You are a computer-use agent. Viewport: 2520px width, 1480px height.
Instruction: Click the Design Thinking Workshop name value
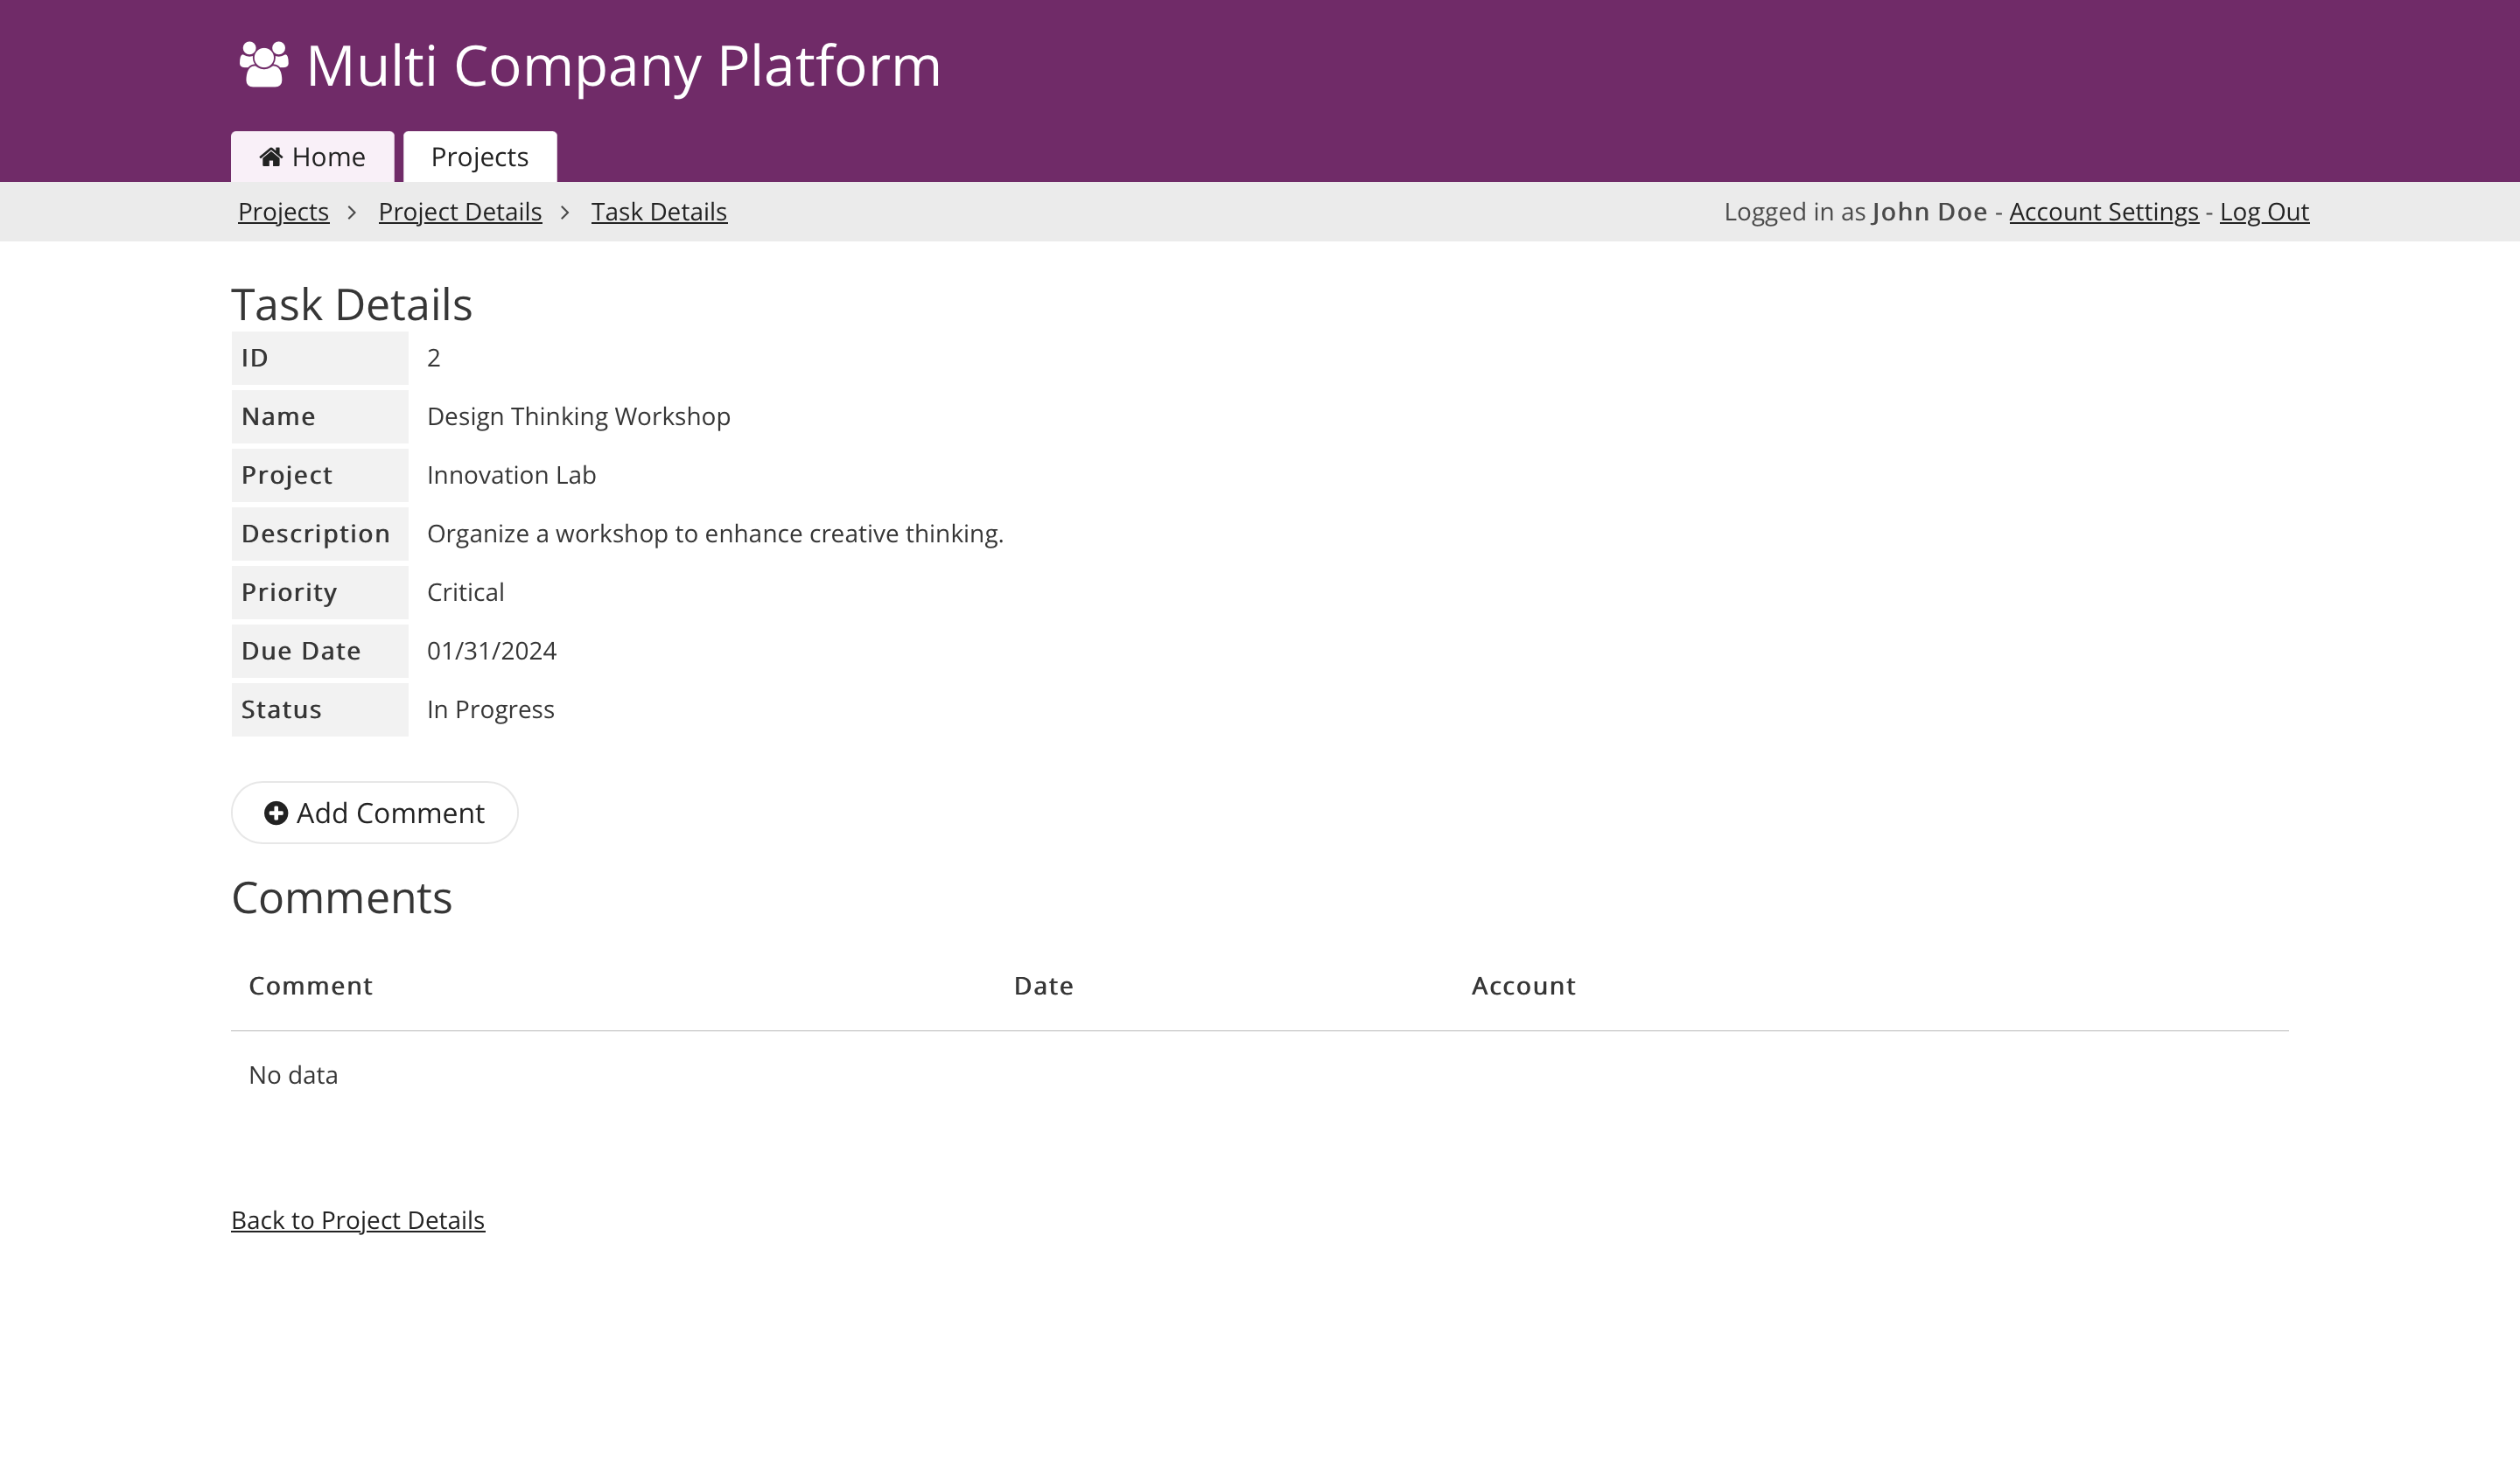click(578, 416)
